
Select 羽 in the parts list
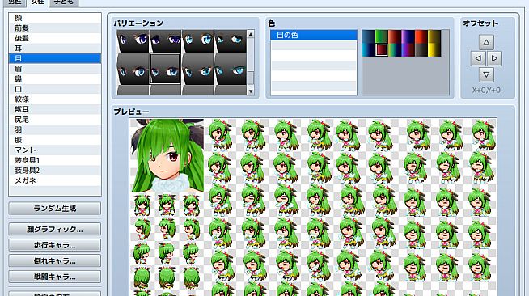(x=55, y=129)
